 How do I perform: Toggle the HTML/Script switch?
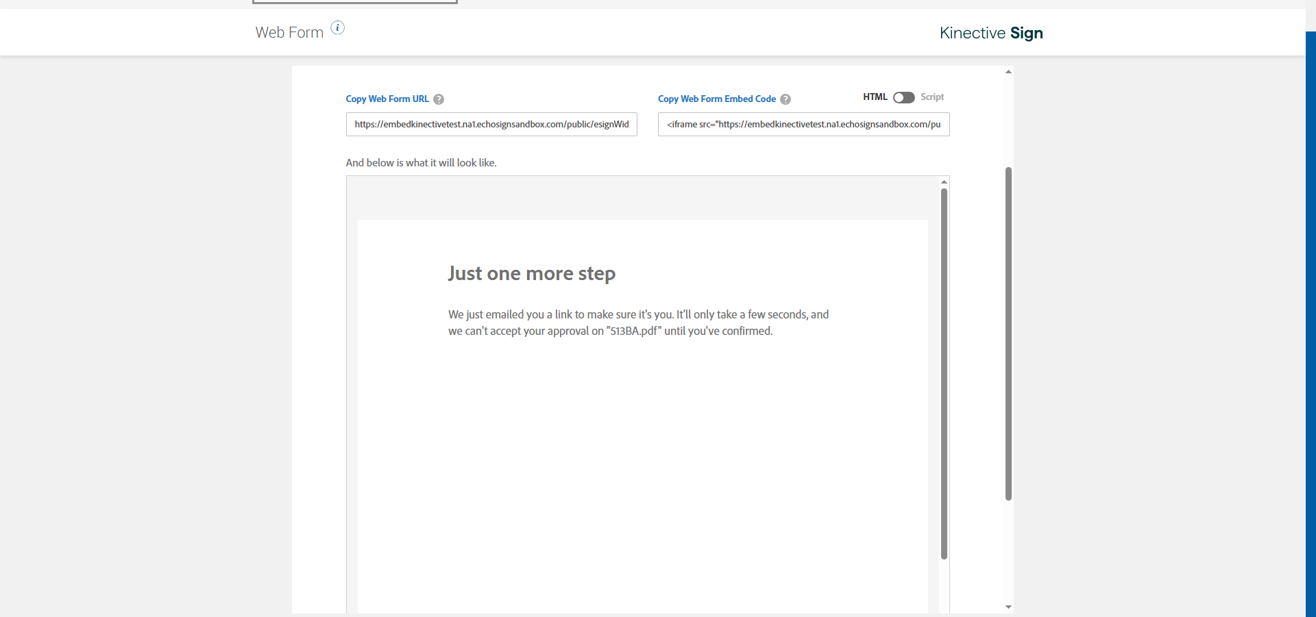click(x=903, y=97)
